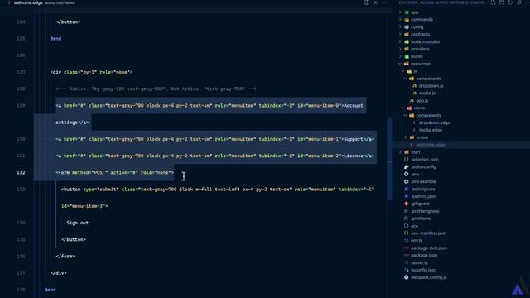The height and width of the screenshot is (298, 530).
Task: Open Explorer more actions ellipsis
Action: (x=528, y=2)
